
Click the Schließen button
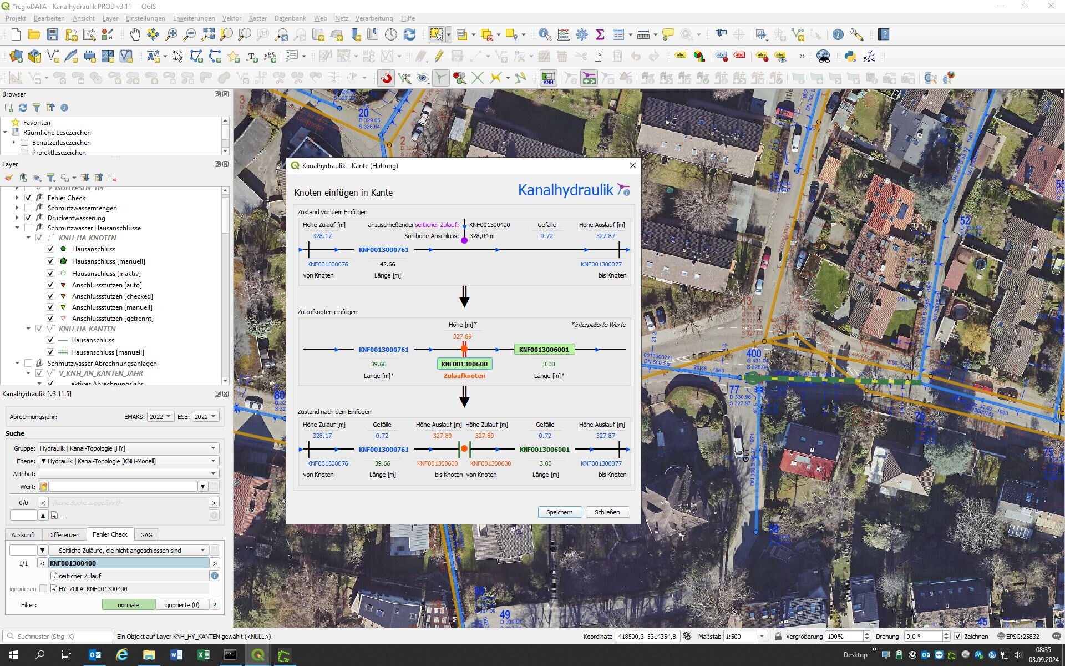tap(607, 512)
